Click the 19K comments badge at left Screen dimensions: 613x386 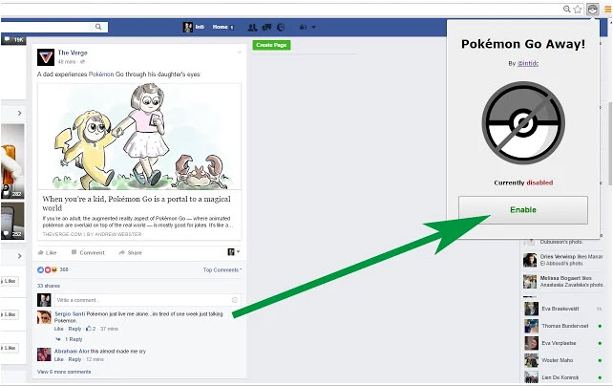pos(13,39)
